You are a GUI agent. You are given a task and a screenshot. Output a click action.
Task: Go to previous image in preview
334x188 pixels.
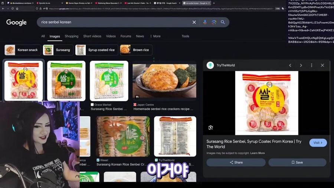click(290, 65)
